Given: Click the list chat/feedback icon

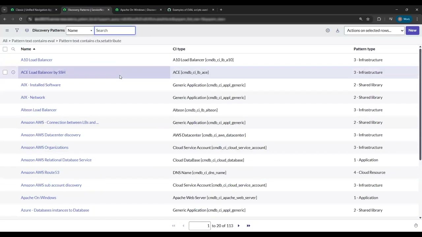Looking at the screenshot, I should point(27,30).
